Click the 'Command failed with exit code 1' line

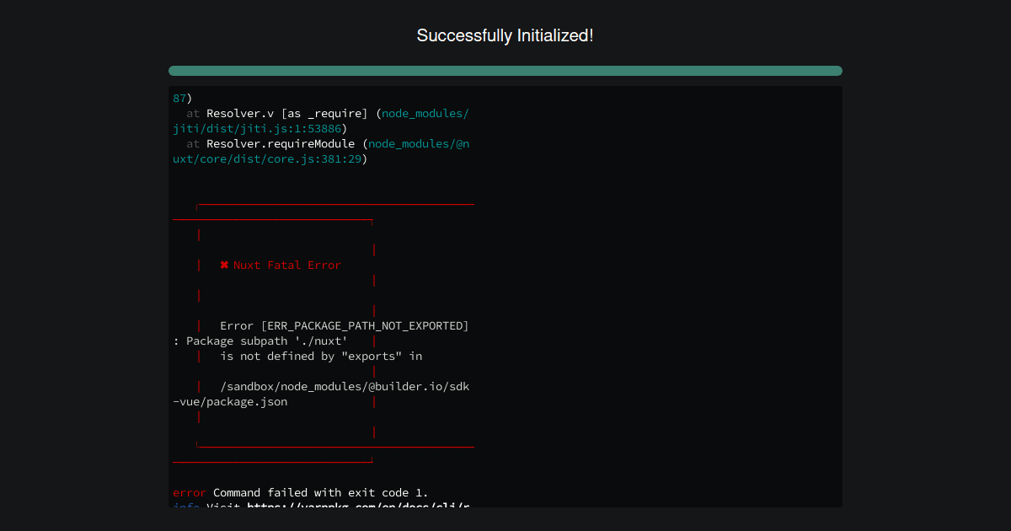coord(318,492)
